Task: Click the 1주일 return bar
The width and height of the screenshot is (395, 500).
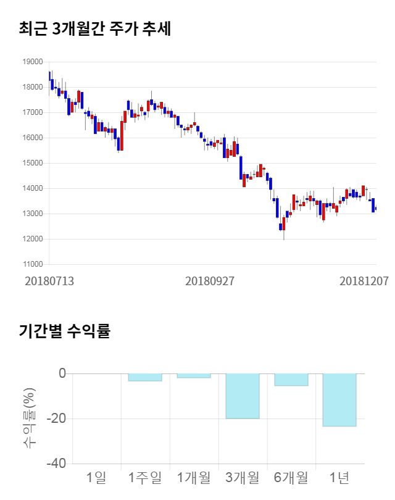Action: pyautogui.click(x=145, y=377)
